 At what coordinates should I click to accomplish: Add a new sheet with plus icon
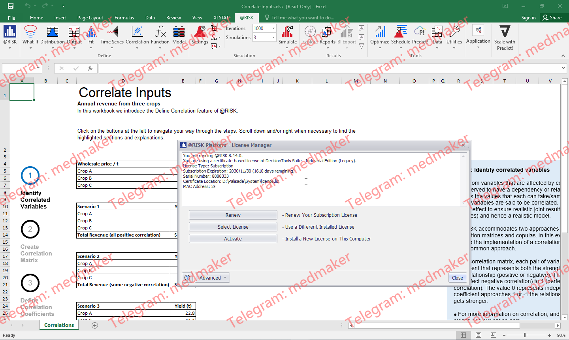pos(95,325)
